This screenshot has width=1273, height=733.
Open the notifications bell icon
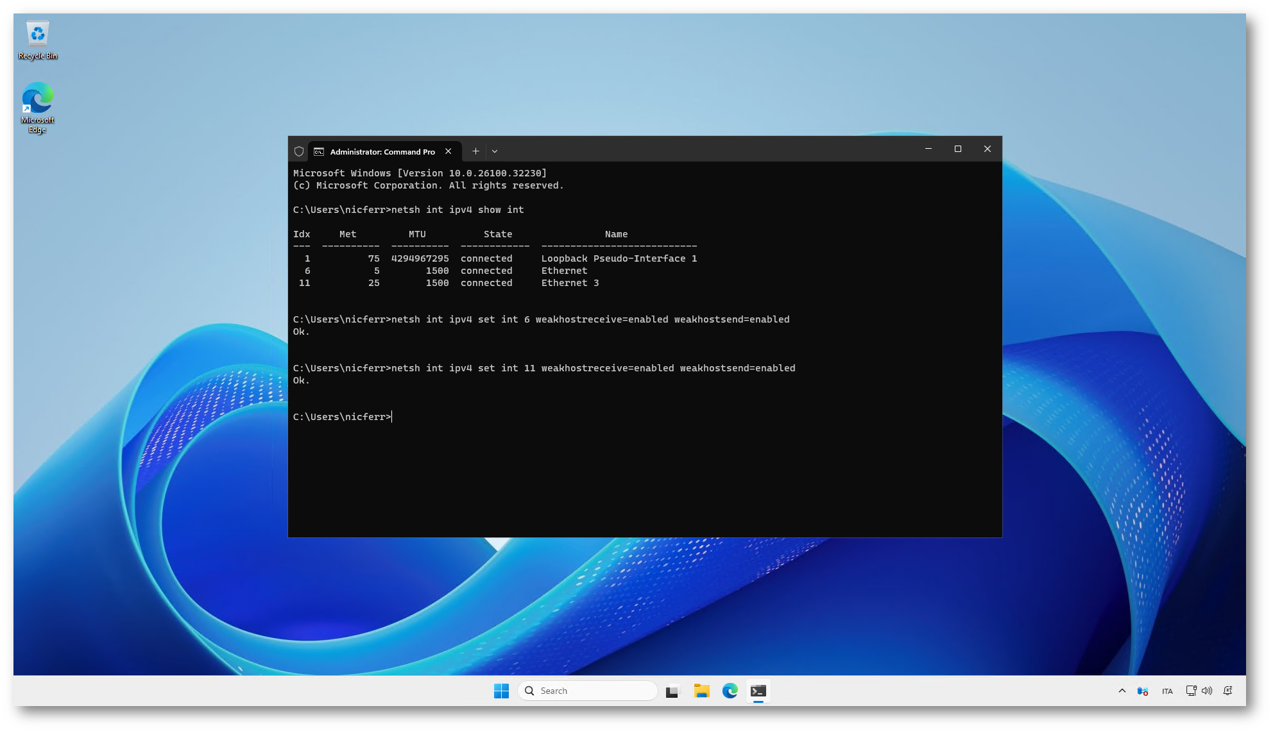[x=1228, y=691]
